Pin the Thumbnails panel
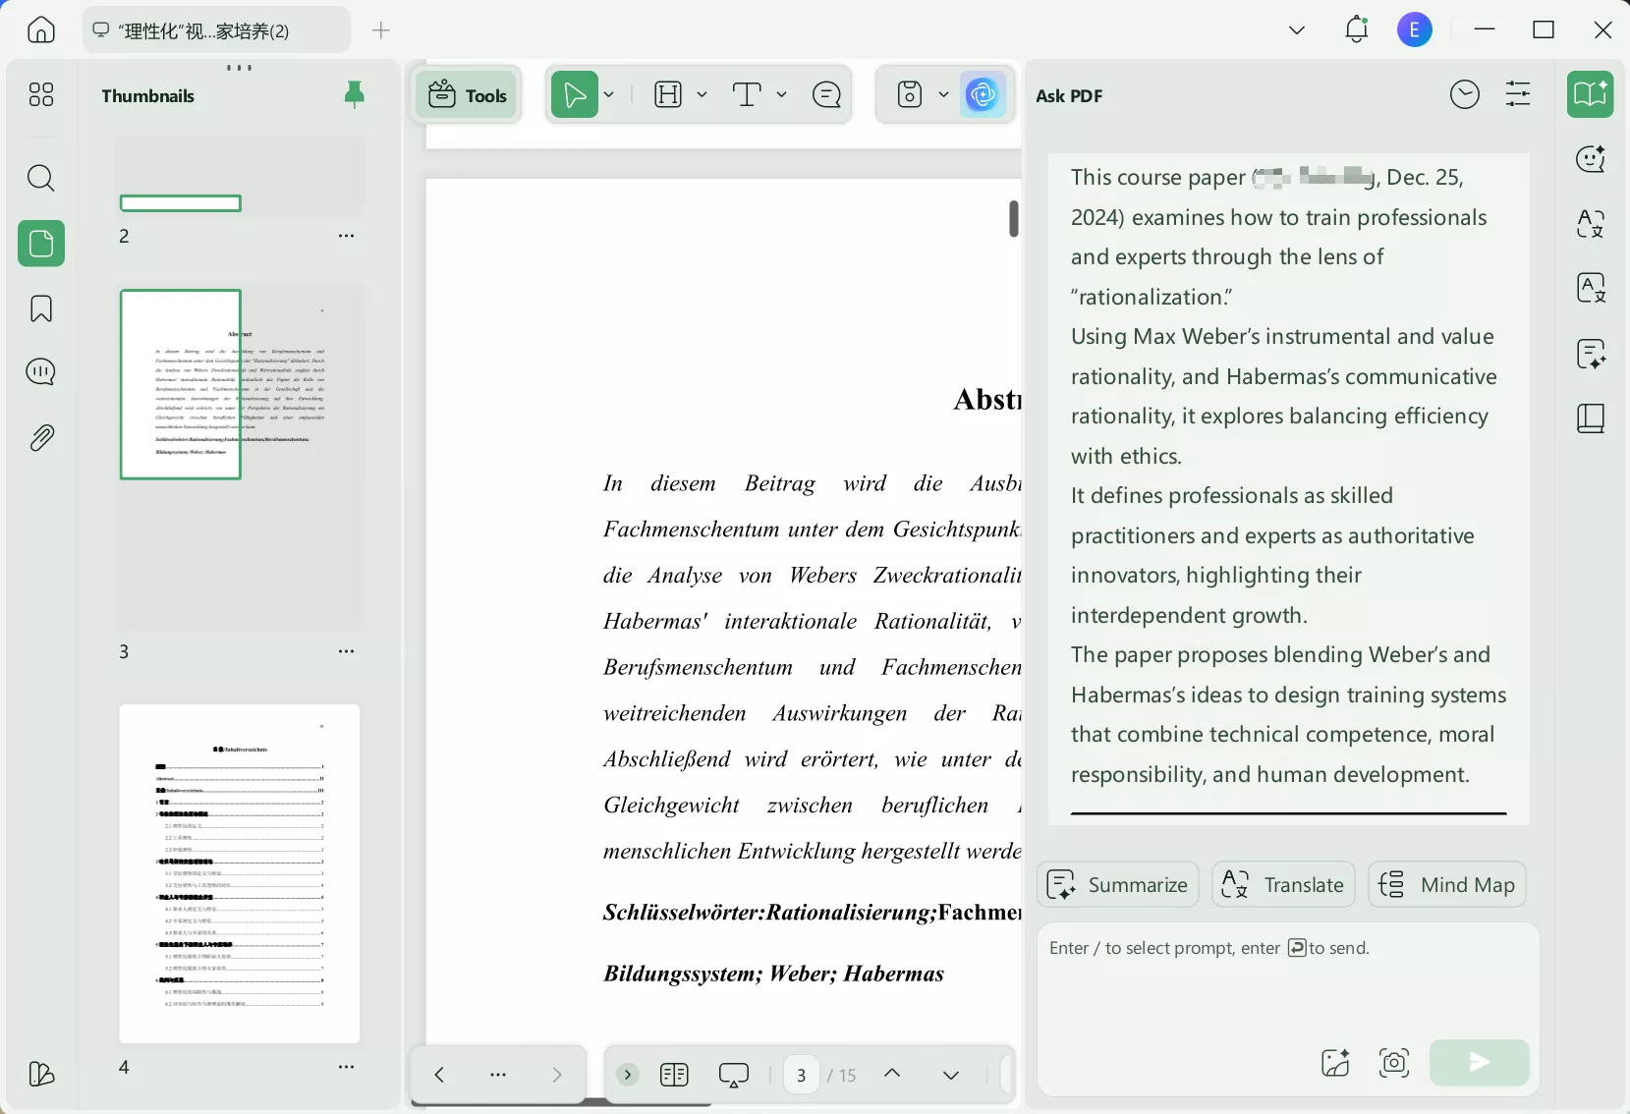This screenshot has width=1630, height=1114. pyautogui.click(x=355, y=94)
